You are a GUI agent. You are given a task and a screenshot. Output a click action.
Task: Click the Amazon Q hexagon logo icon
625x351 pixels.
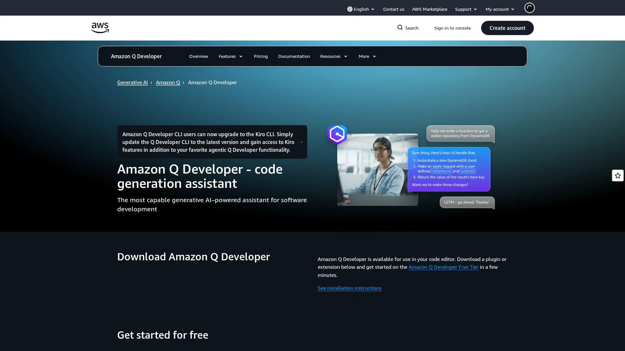click(x=337, y=134)
